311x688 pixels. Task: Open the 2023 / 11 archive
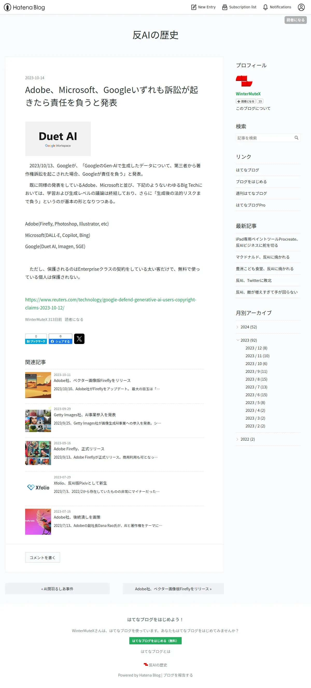click(257, 356)
